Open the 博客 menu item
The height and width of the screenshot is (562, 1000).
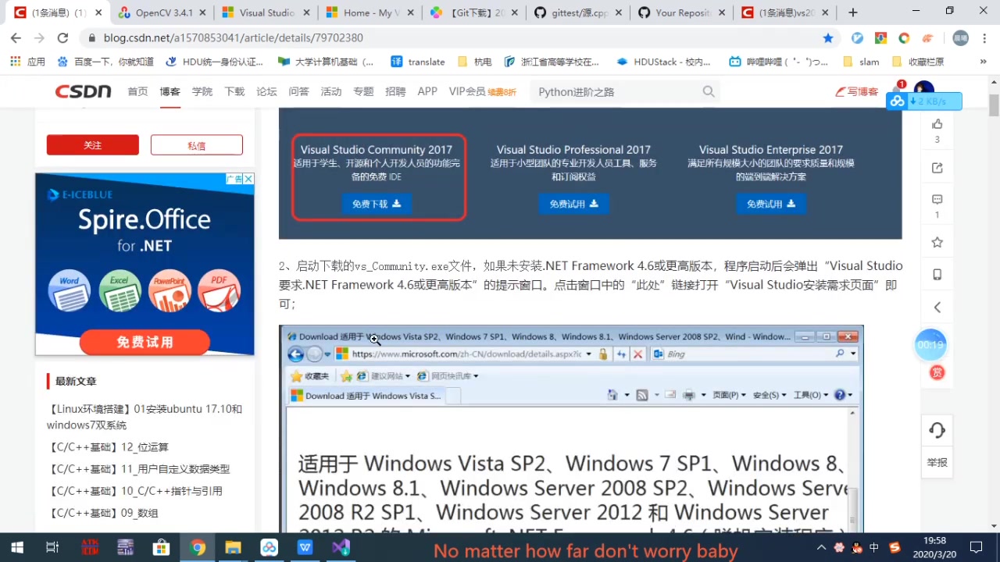click(x=170, y=91)
